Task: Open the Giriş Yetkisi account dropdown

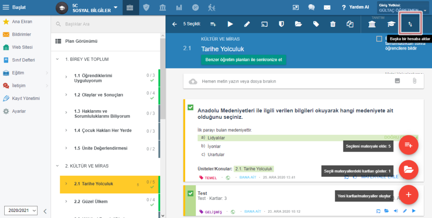Action: [x=403, y=8]
